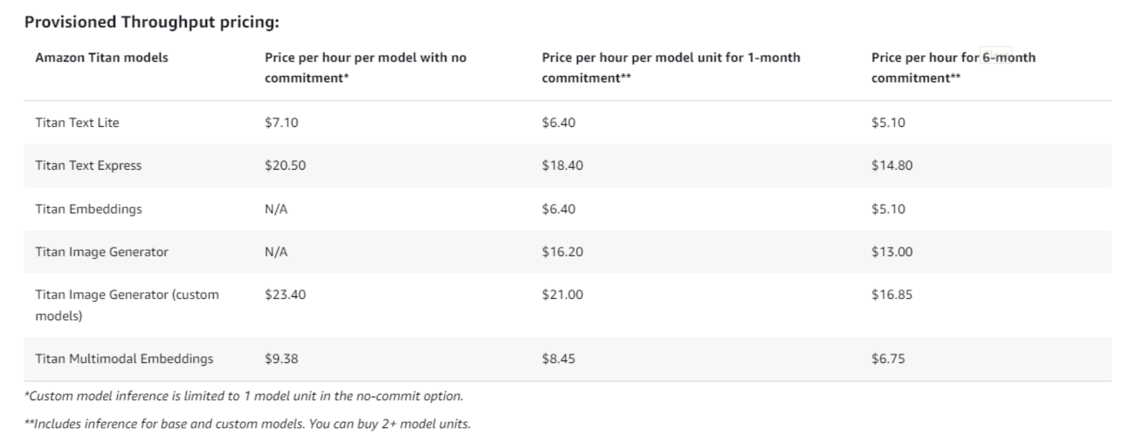Click the Titan Embeddings row label
1122x444 pixels.
89,209
